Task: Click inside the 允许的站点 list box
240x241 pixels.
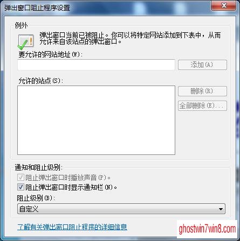Action: click(x=96, y=120)
